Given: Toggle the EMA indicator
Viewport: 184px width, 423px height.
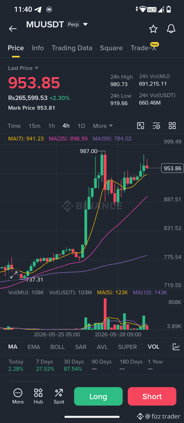Looking at the screenshot, I should tap(34, 347).
